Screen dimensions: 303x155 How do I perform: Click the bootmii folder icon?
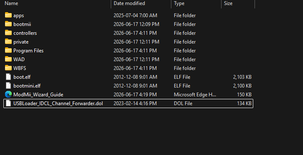pos(8,24)
